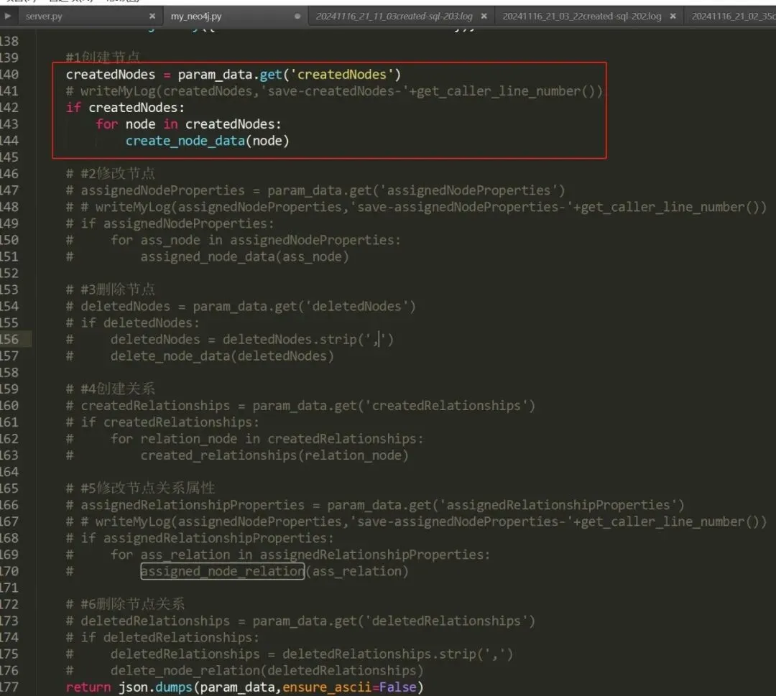Screen dimensions: 776x696
Task: Click the delete_node_relation(deletedRelationships) line
Action: pos(244,671)
